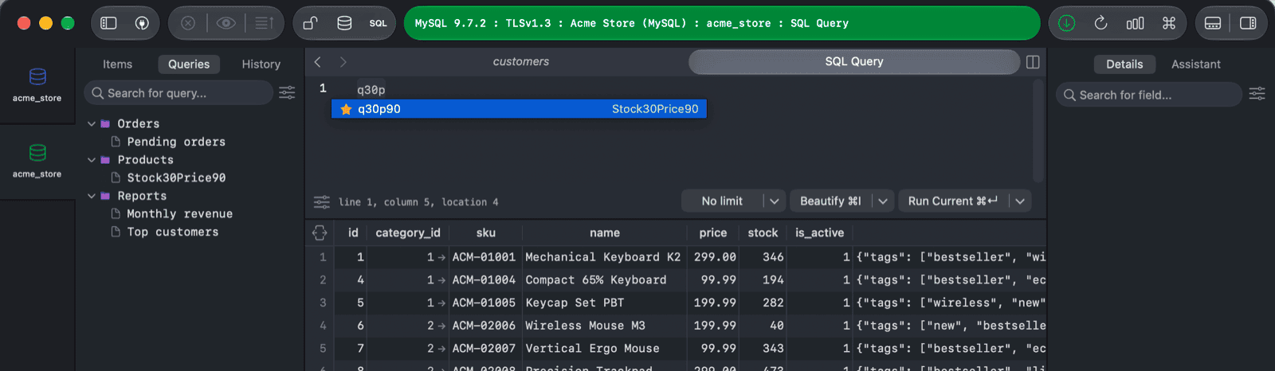Open the Pending orders query
1275x371 pixels.
[x=176, y=142]
